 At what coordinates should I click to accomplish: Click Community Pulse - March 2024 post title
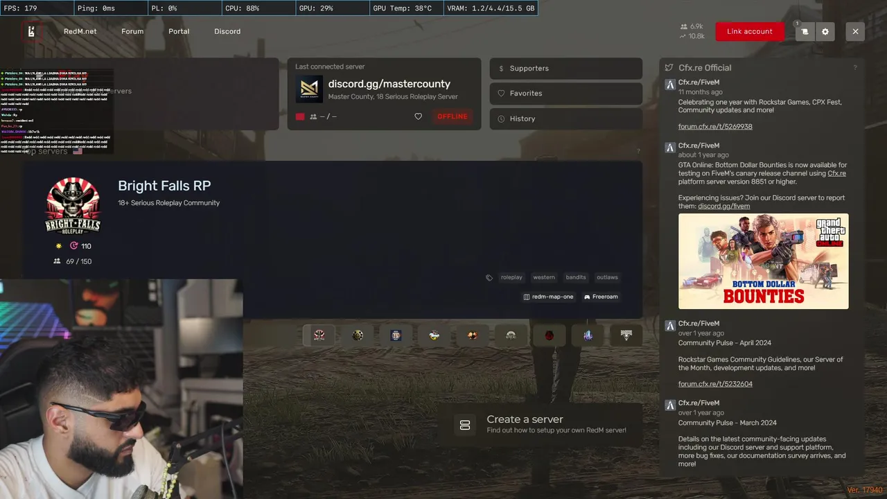point(727,423)
